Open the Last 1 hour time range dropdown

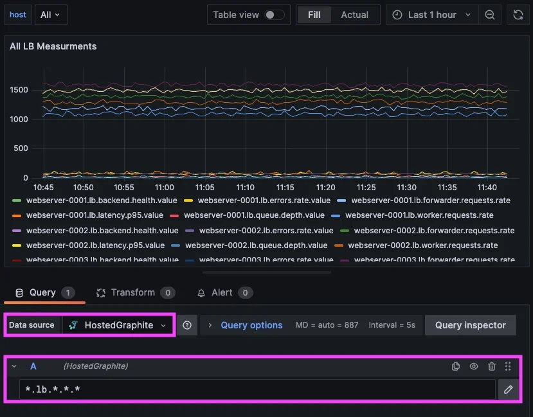(x=432, y=14)
